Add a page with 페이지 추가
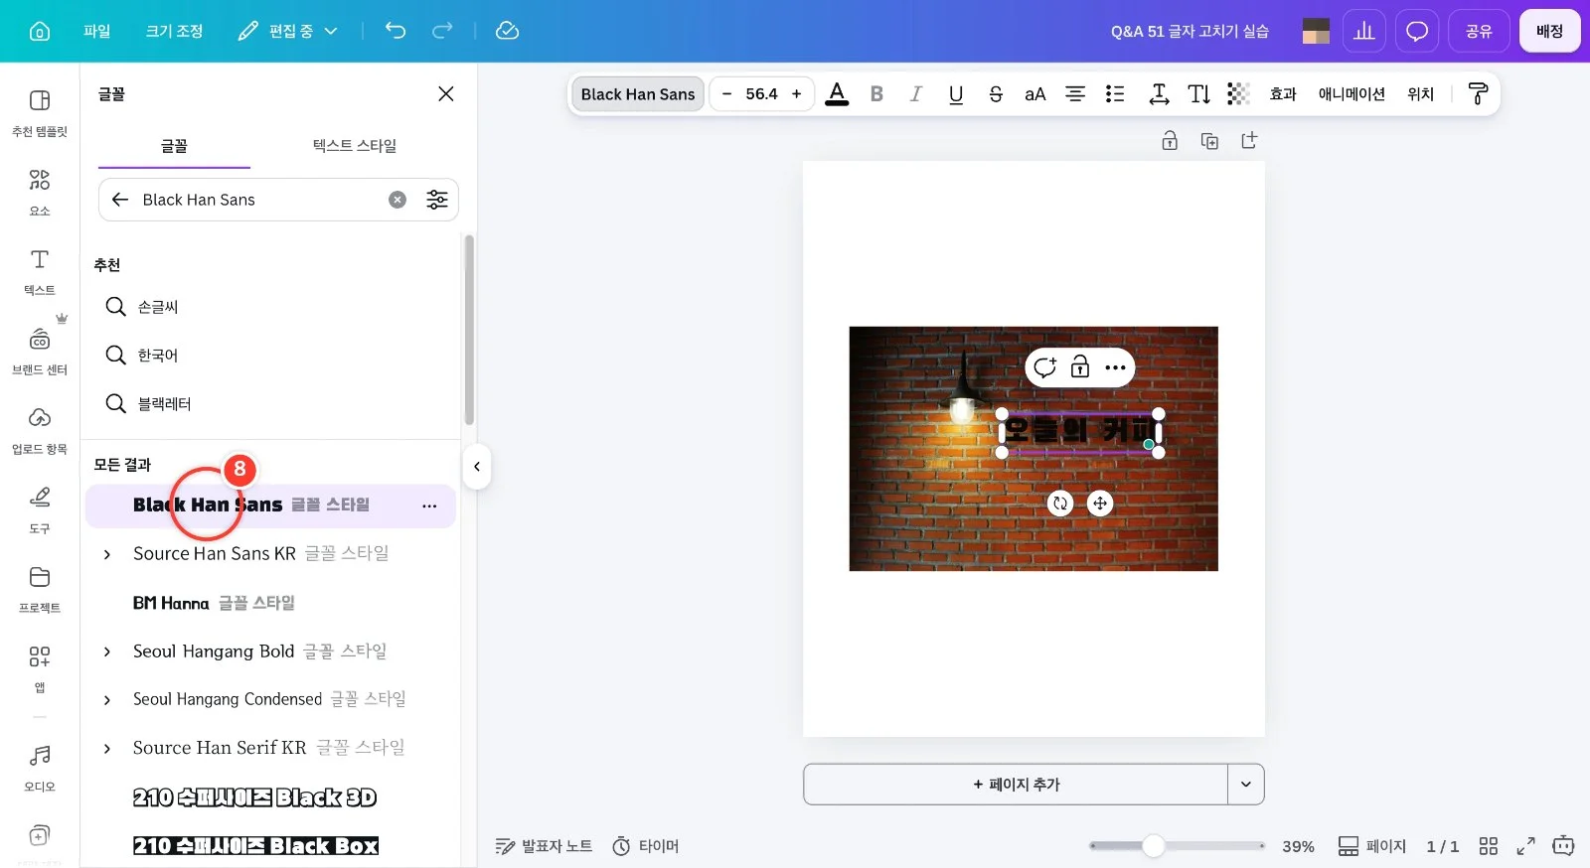Image resolution: width=1590 pixels, height=868 pixels. (1016, 785)
